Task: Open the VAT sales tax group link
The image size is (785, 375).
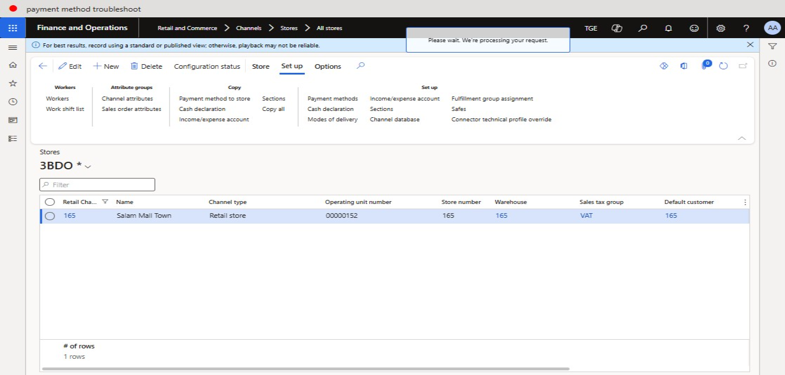Action: (586, 216)
